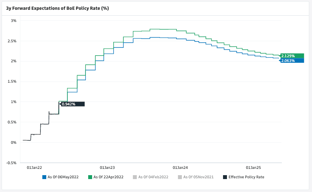312x192 pixels.
Task: Click the 2.063% blue value tag
Action: (x=292, y=61)
